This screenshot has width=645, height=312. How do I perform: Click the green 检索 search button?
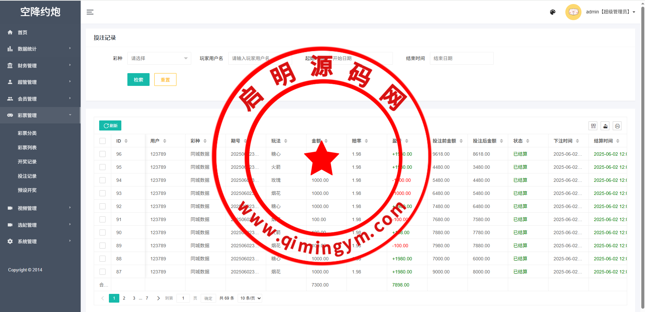138,80
